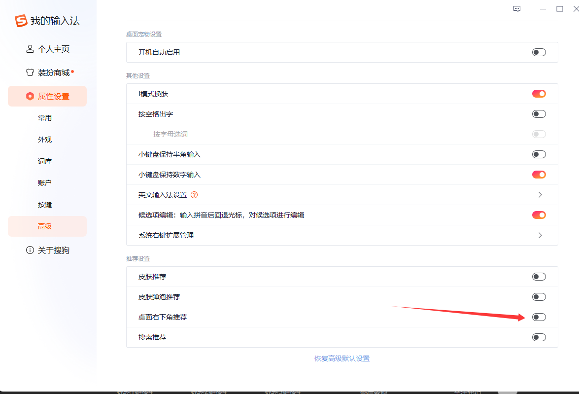The width and height of the screenshot is (579, 394).
Task: Click the 属性设置 hexagon icon
Action: pyautogui.click(x=30, y=97)
